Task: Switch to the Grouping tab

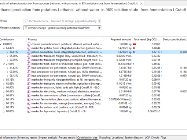Action: click(x=104, y=137)
